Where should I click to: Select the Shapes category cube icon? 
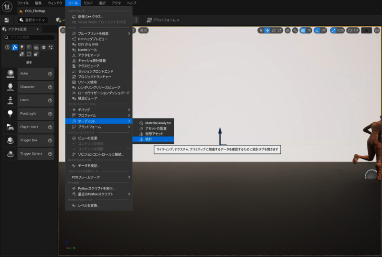pos(29,47)
